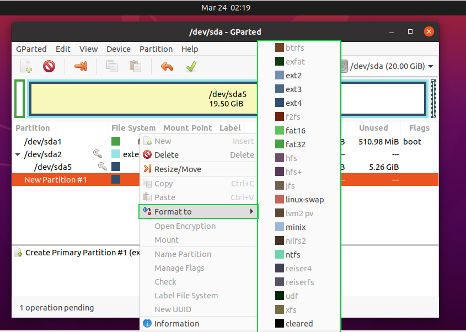Click the red Delete icon in context menu
The width and height of the screenshot is (466, 332).
(x=147, y=154)
